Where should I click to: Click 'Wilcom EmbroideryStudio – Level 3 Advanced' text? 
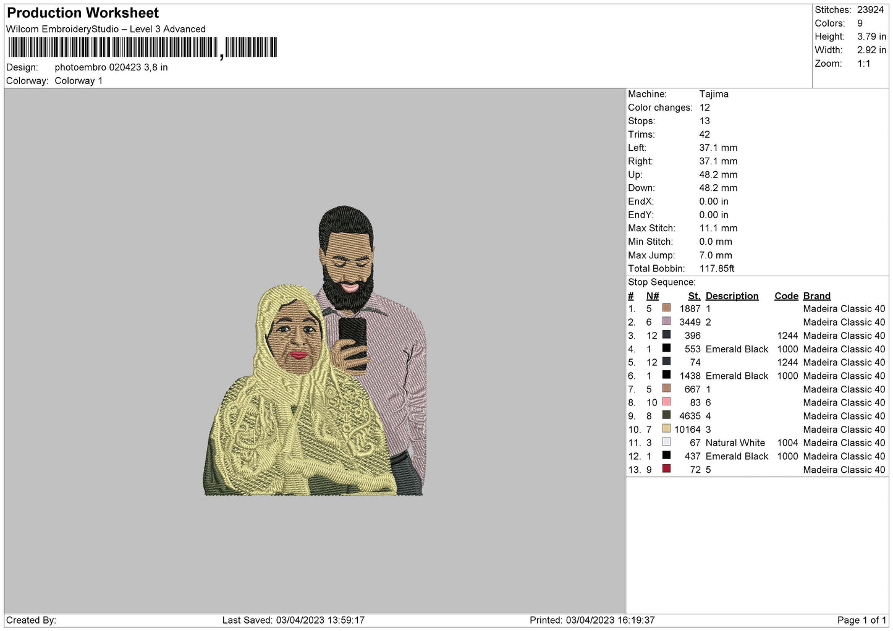point(106,29)
